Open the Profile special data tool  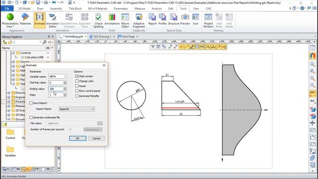coord(162,19)
